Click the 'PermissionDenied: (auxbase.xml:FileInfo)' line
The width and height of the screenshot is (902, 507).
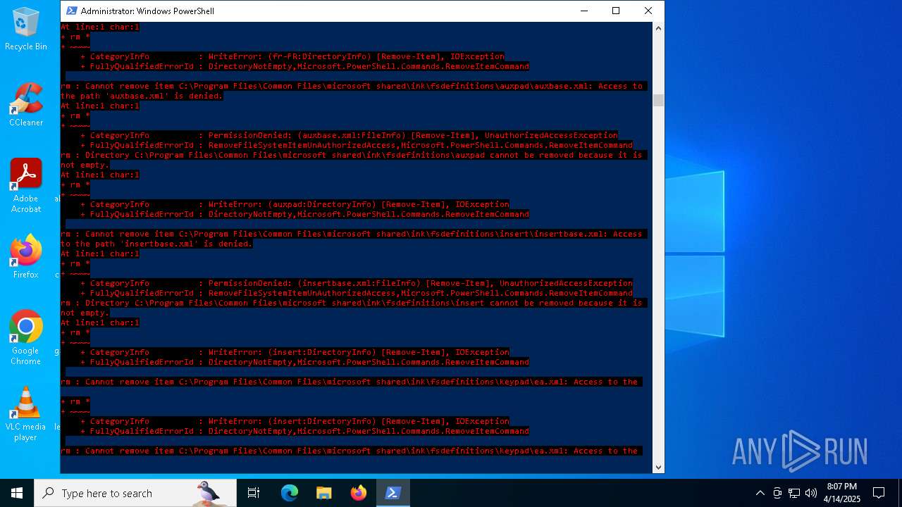click(x=349, y=135)
